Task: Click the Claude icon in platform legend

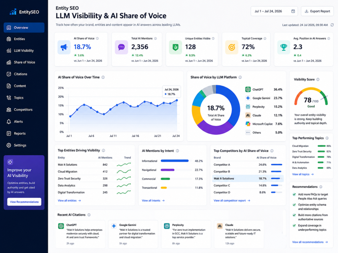Action: pos(248,115)
